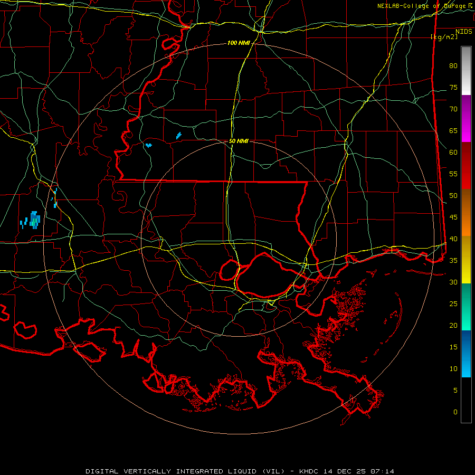Select the 30 value on the color scale
The height and width of the screenshot is (475, 475).
(453, 282)
